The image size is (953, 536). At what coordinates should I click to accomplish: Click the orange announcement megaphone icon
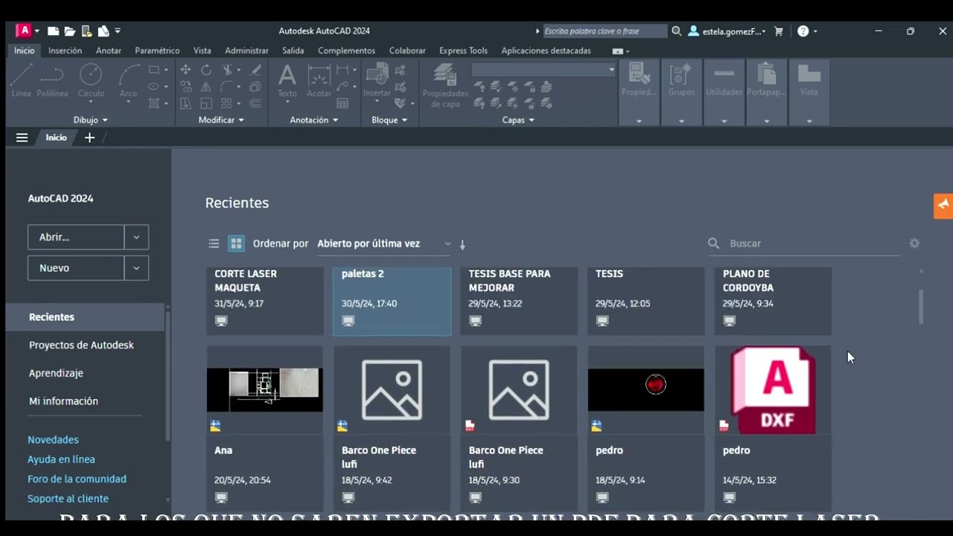tap(943, 205)
